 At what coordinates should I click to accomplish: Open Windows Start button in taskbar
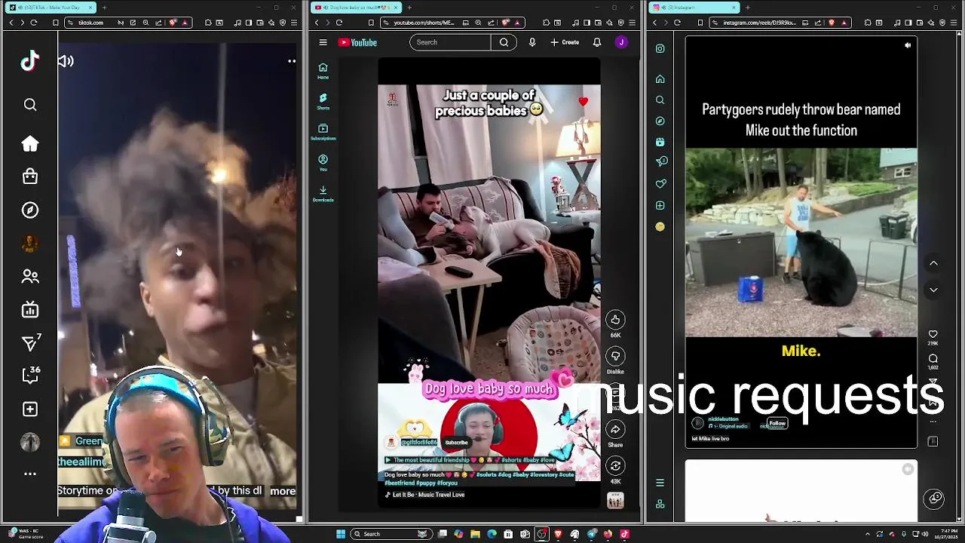point(341,534)
